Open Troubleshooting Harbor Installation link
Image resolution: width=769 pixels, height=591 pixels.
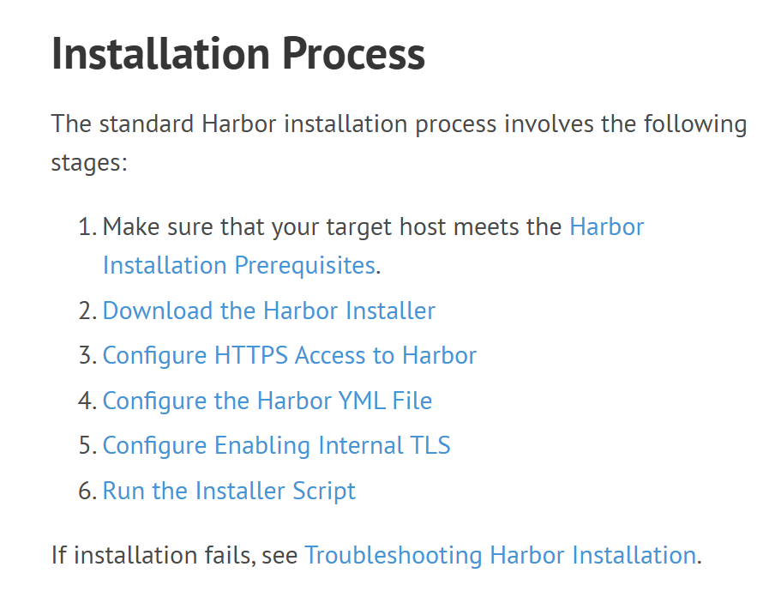pyautogui.click(x=501, y=556)
